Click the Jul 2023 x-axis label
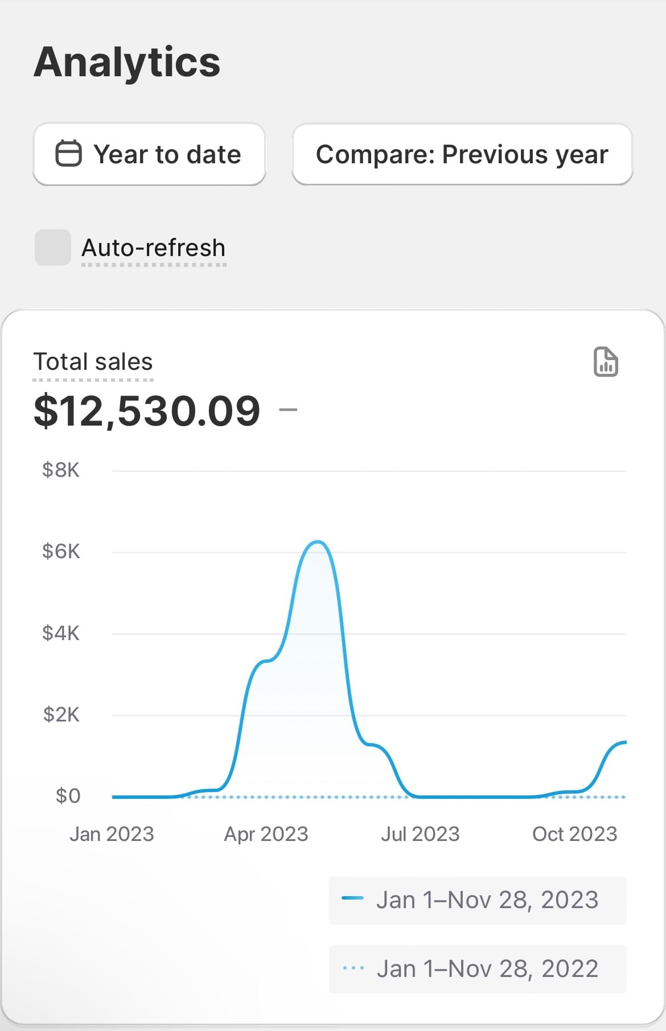 tap(420, 834)
